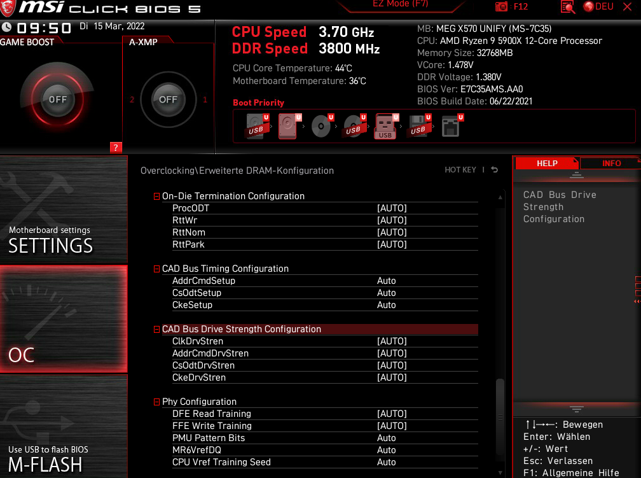Viewport: 641px width, 478px height.
Task: Click the settings list scroll up arrow
Action: tap(500, 197)
